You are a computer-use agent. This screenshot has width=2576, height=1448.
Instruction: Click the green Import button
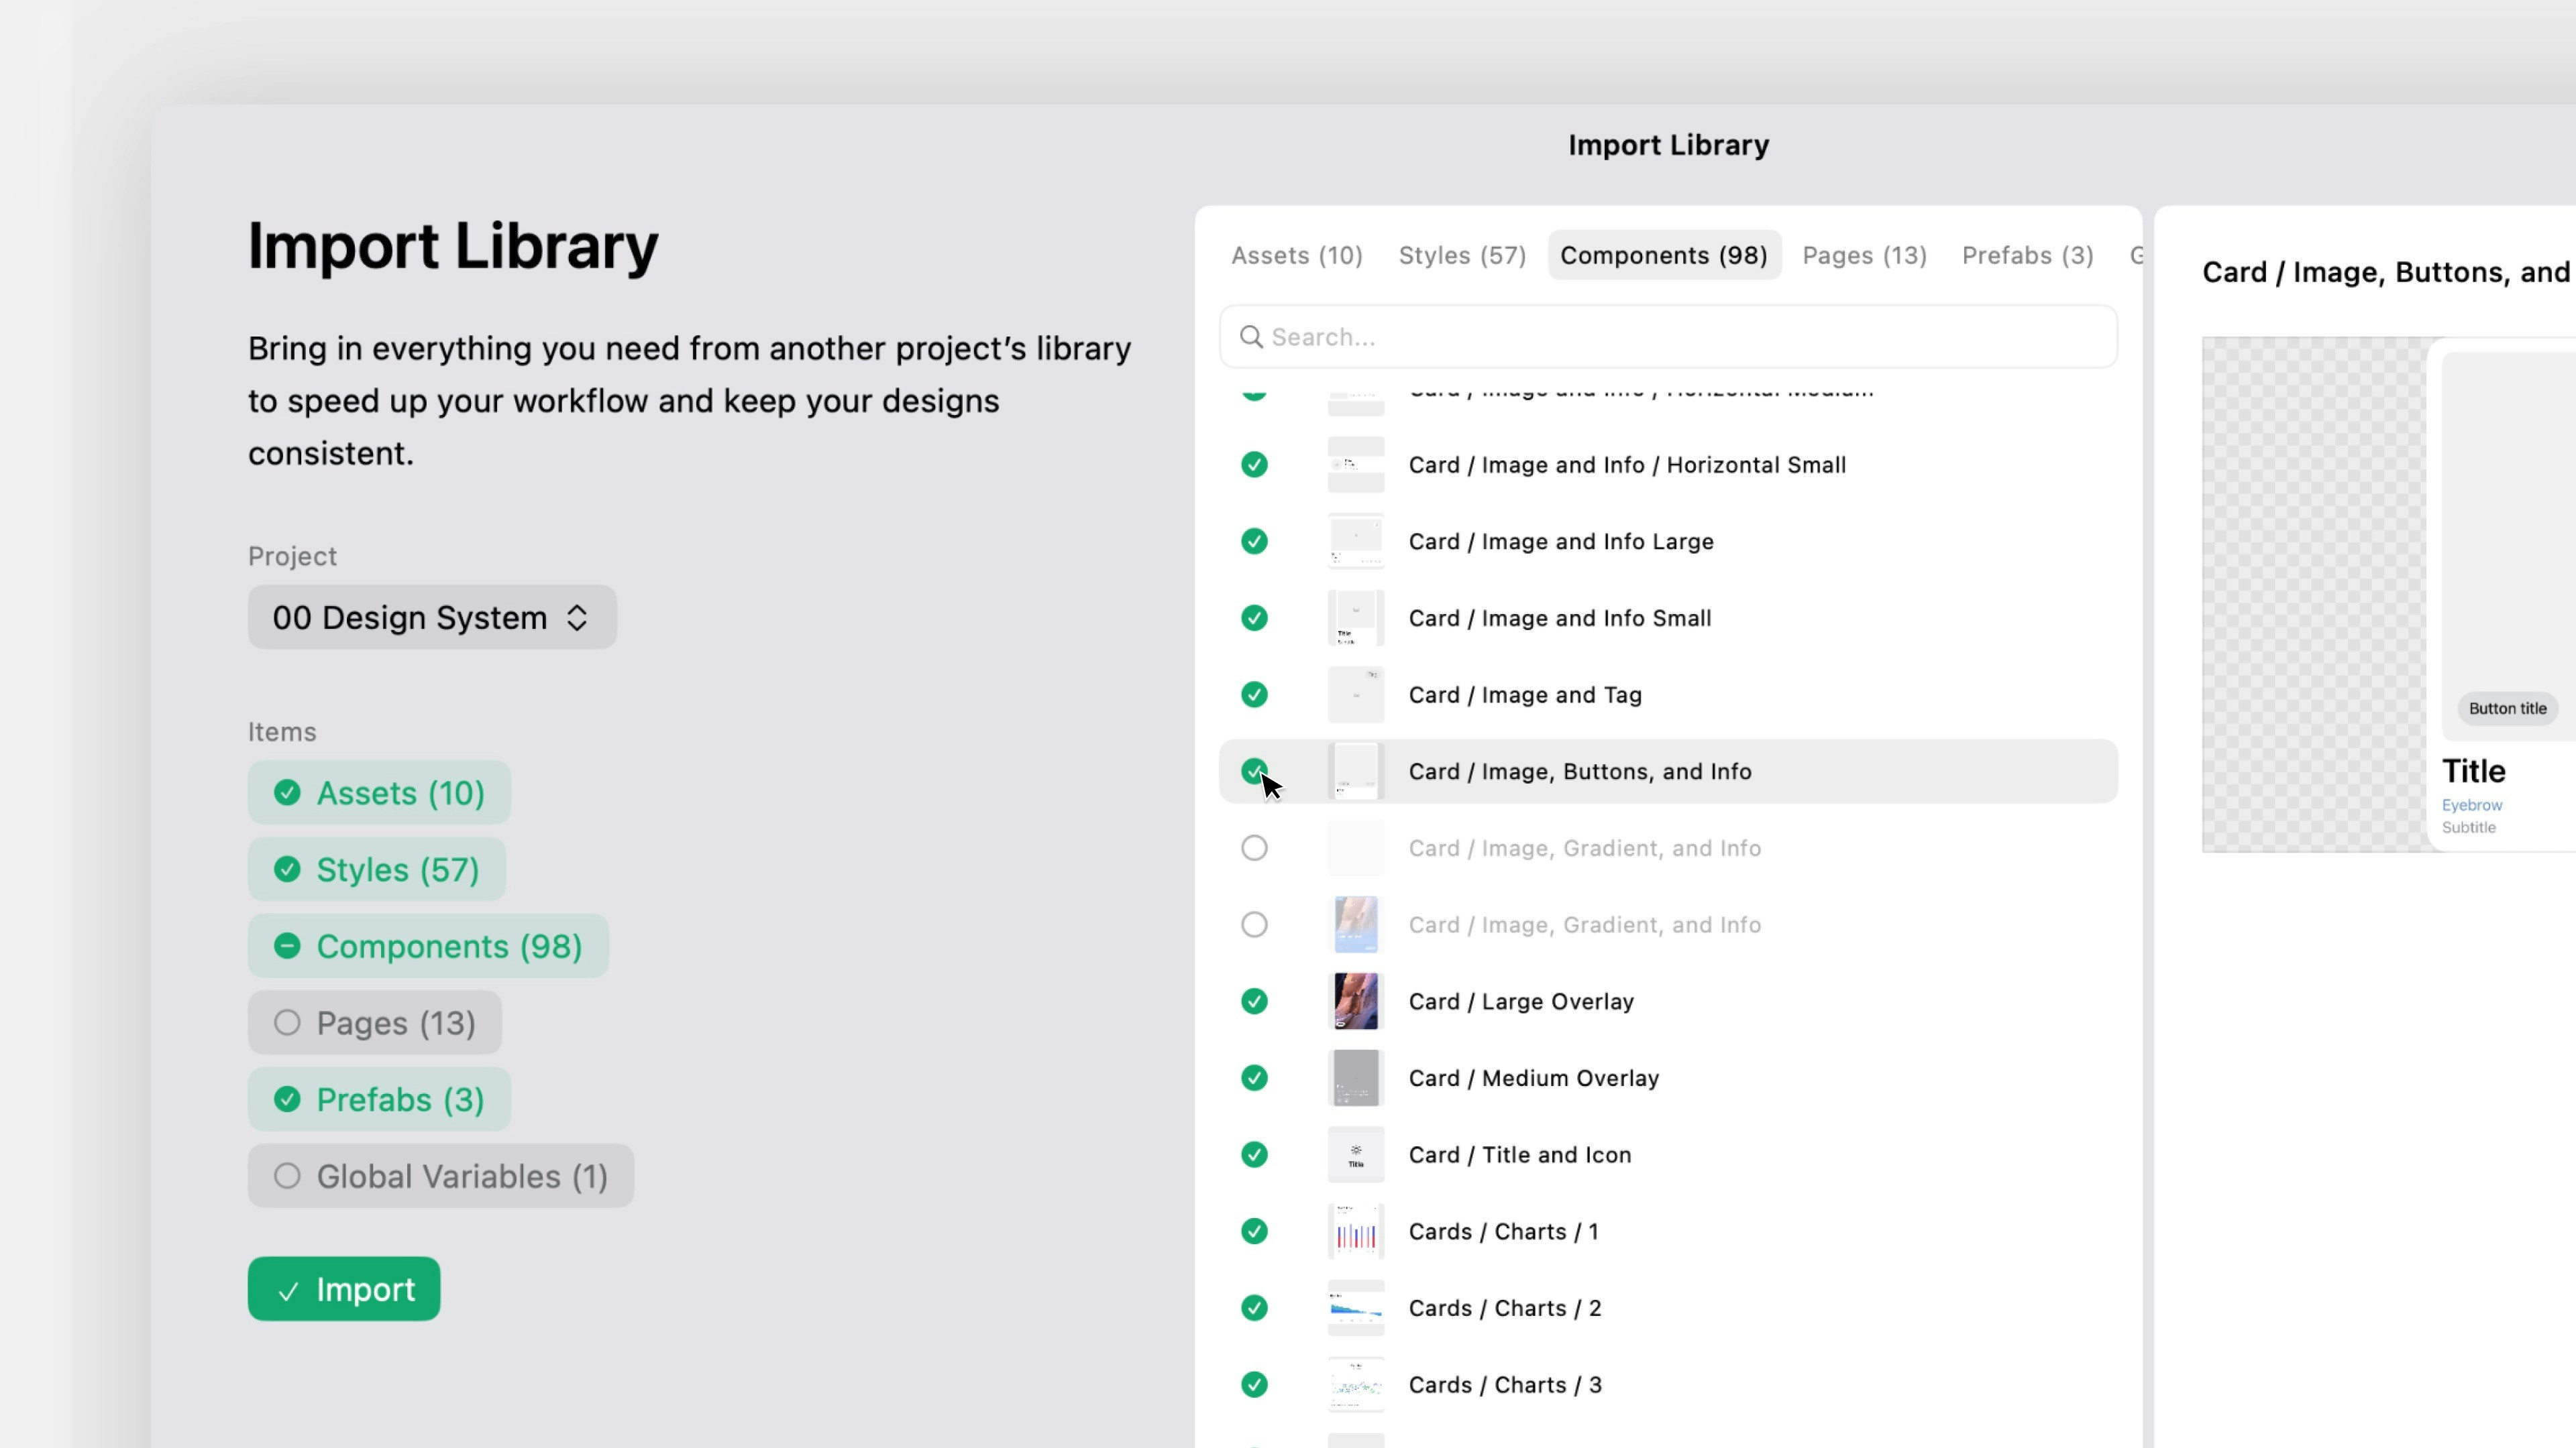coord(344,1289)
